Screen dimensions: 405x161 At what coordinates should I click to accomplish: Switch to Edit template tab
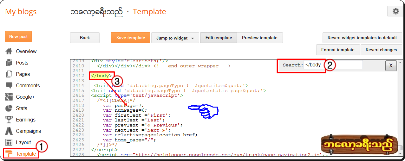219,38
